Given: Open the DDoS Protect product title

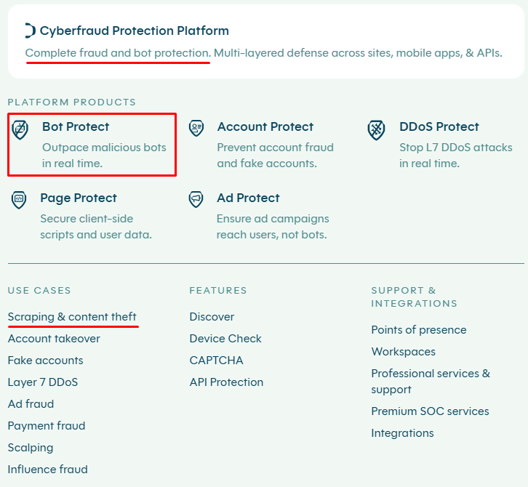Looking at the screenshot, I should [x=439, y=126].
